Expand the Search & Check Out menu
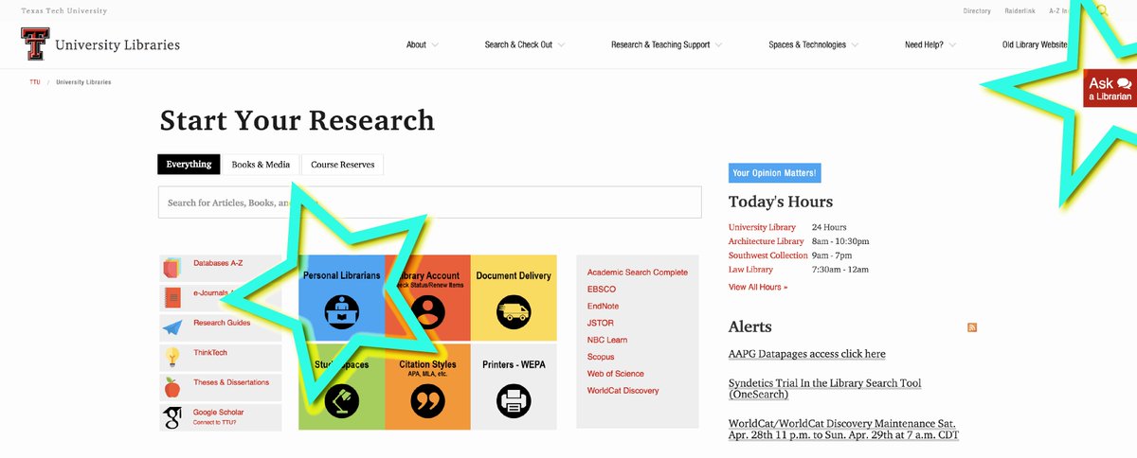Image resolution: width=1137 pixels, height=458 pixels. [x=525, y=44]
